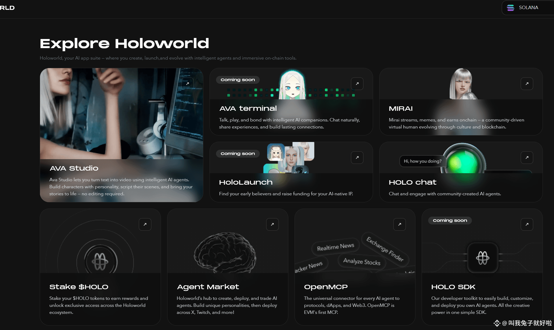Open MIRAI card arrow icon
The height and width of the screenshot is (330, 554).
(x=527, y=84)
